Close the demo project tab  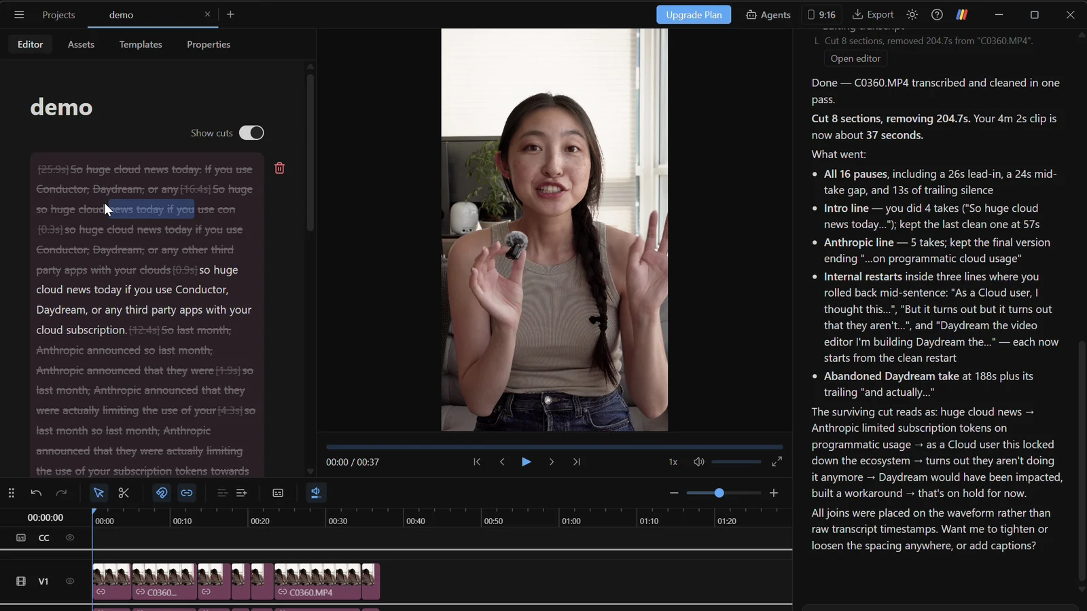(x=207, y=14)
